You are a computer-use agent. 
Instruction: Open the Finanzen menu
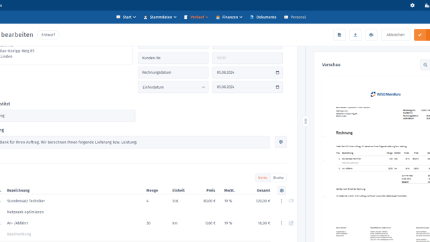coord(229,17)
